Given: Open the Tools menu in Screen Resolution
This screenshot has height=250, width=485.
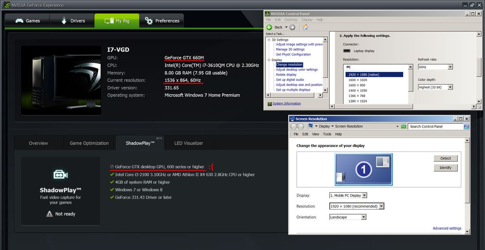Looking at the screenshot, I should pyautogui.click(x=327, y=134).
